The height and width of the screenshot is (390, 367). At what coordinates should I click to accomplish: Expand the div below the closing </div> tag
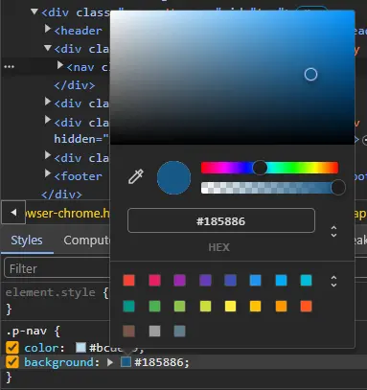tap(48, 102)
